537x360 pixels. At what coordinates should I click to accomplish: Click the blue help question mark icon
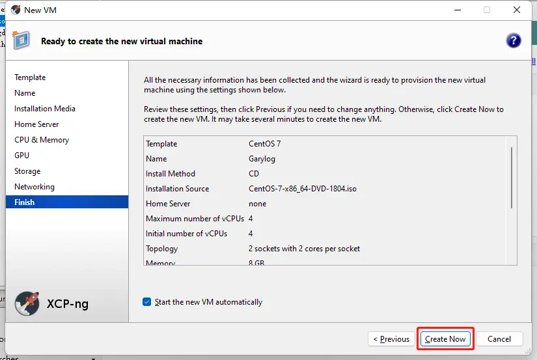513,41
